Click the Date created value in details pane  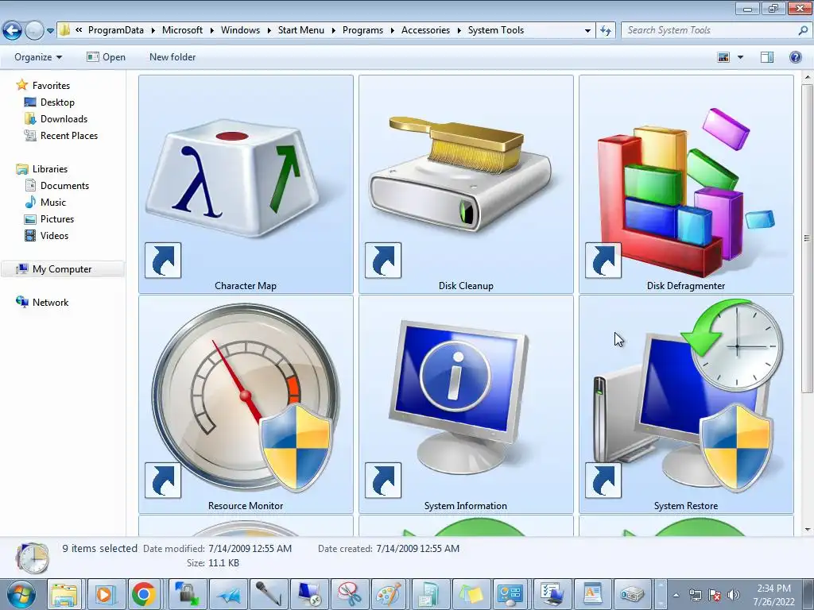[417, 548]
